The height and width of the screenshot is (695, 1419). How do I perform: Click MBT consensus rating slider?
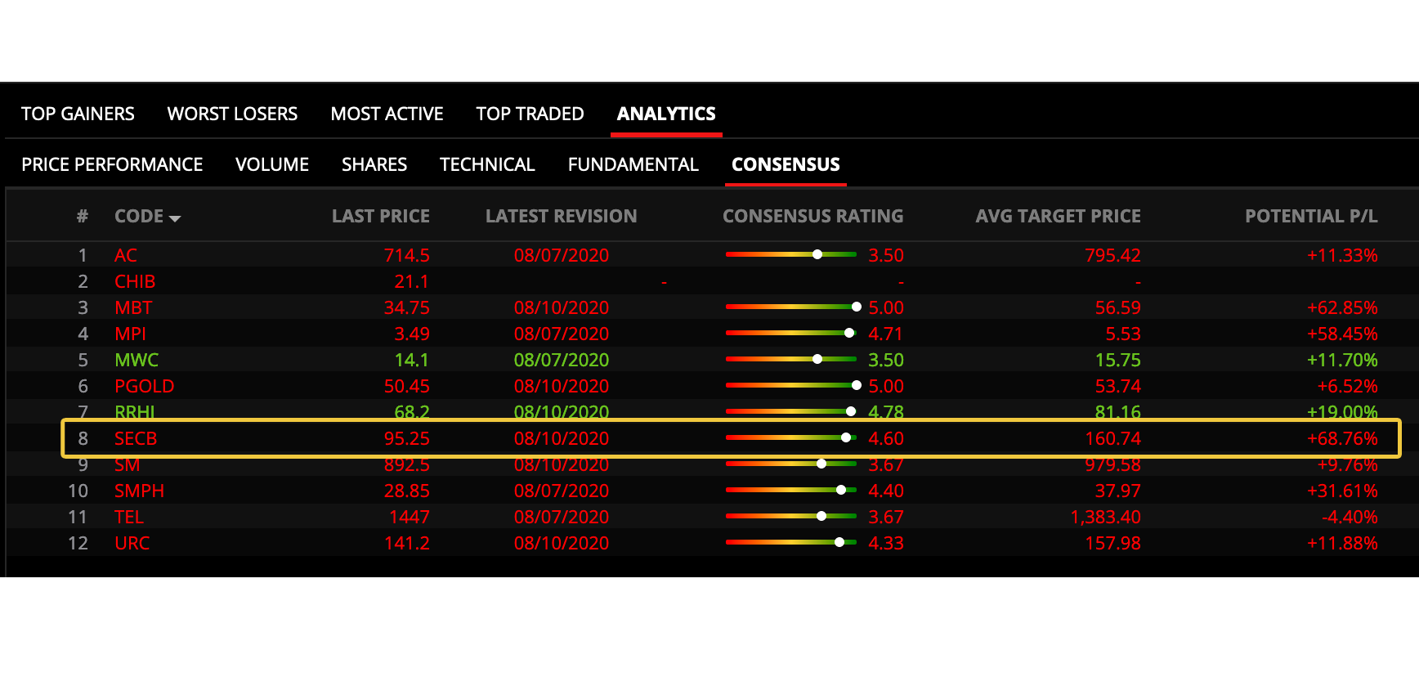(793, 307)
